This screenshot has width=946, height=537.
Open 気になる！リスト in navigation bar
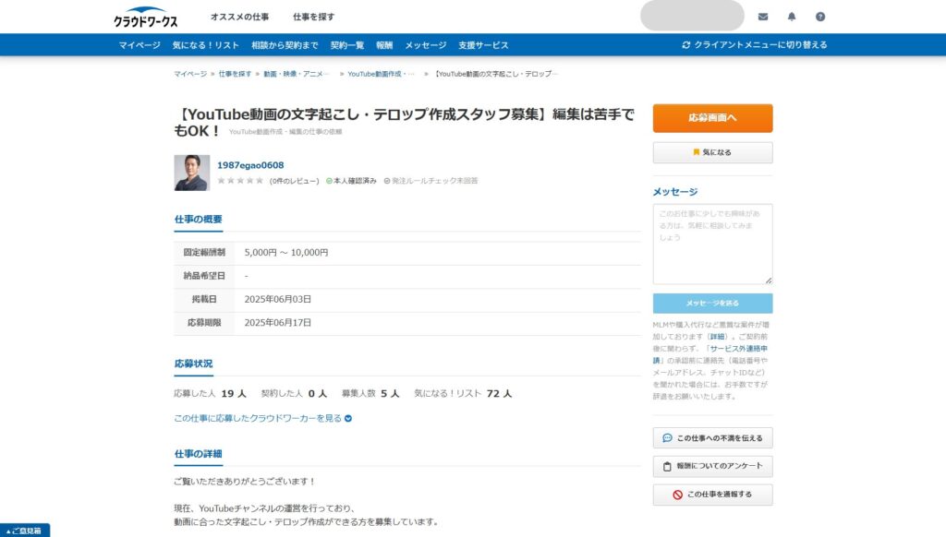click(206, 45)
